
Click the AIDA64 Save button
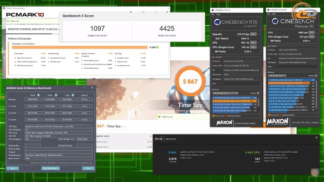pos(13,168)
